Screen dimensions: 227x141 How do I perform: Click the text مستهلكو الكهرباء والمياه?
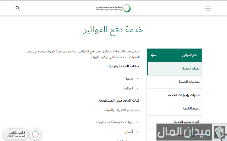(x=122, y=110)
